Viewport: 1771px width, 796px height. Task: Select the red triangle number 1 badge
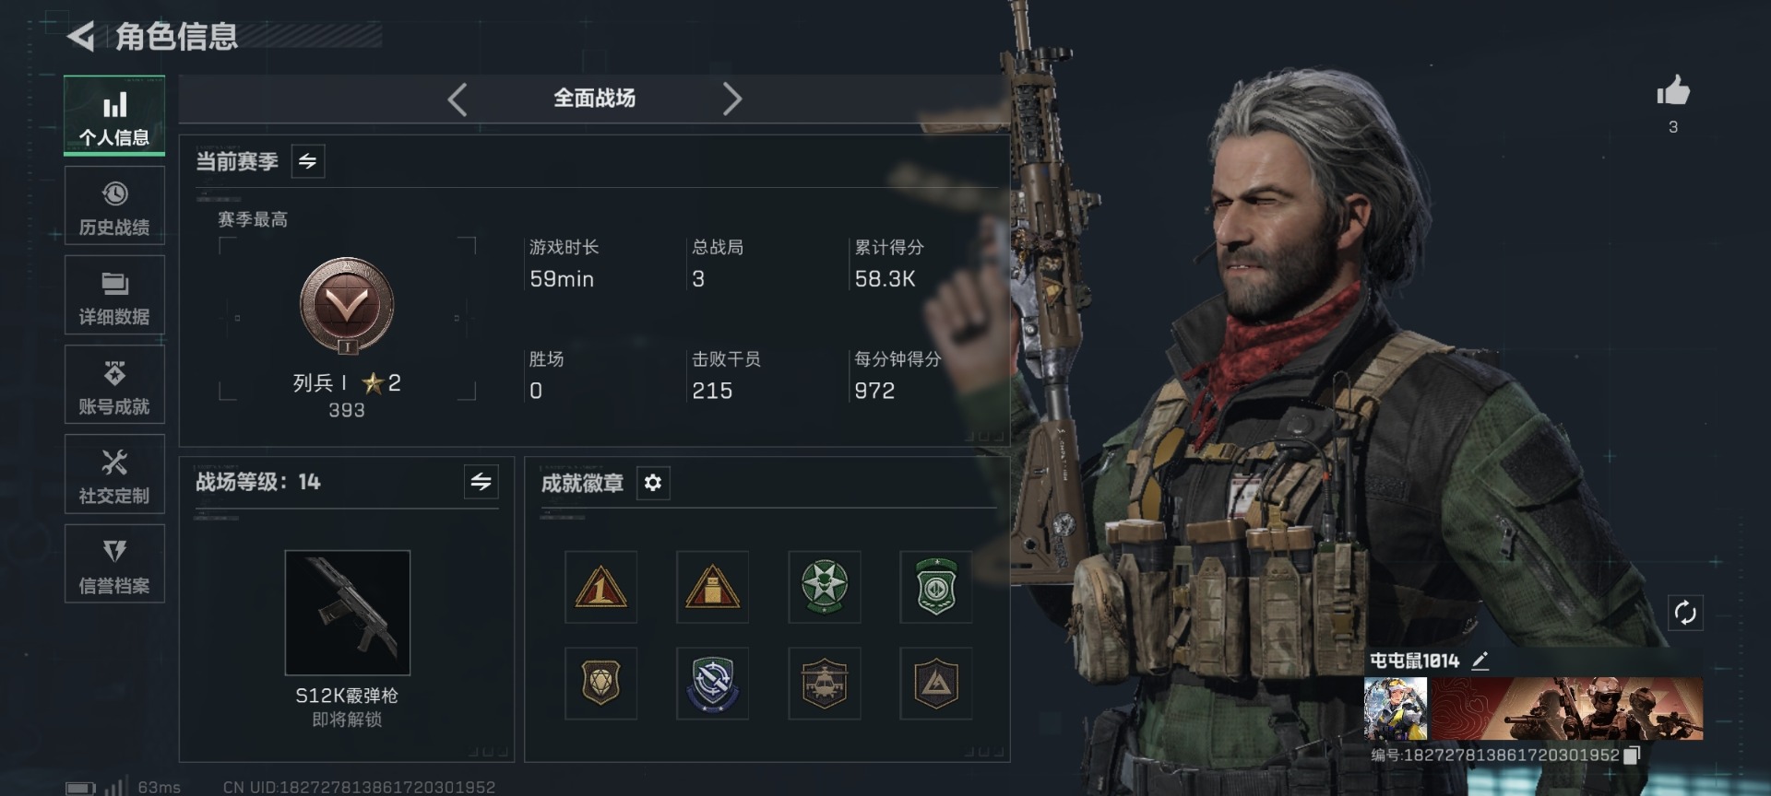(x=600, y=588)
